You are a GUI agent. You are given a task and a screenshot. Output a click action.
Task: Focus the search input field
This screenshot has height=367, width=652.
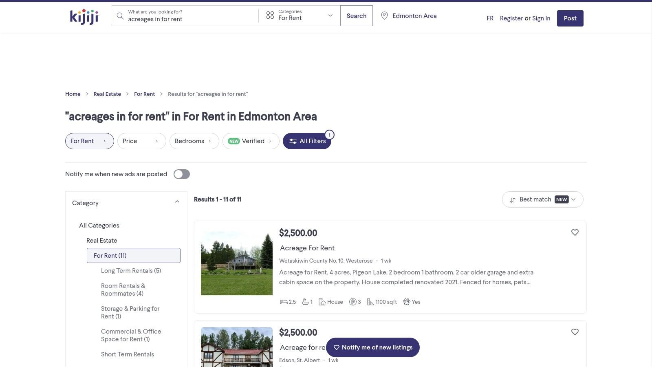click(192, 19)
